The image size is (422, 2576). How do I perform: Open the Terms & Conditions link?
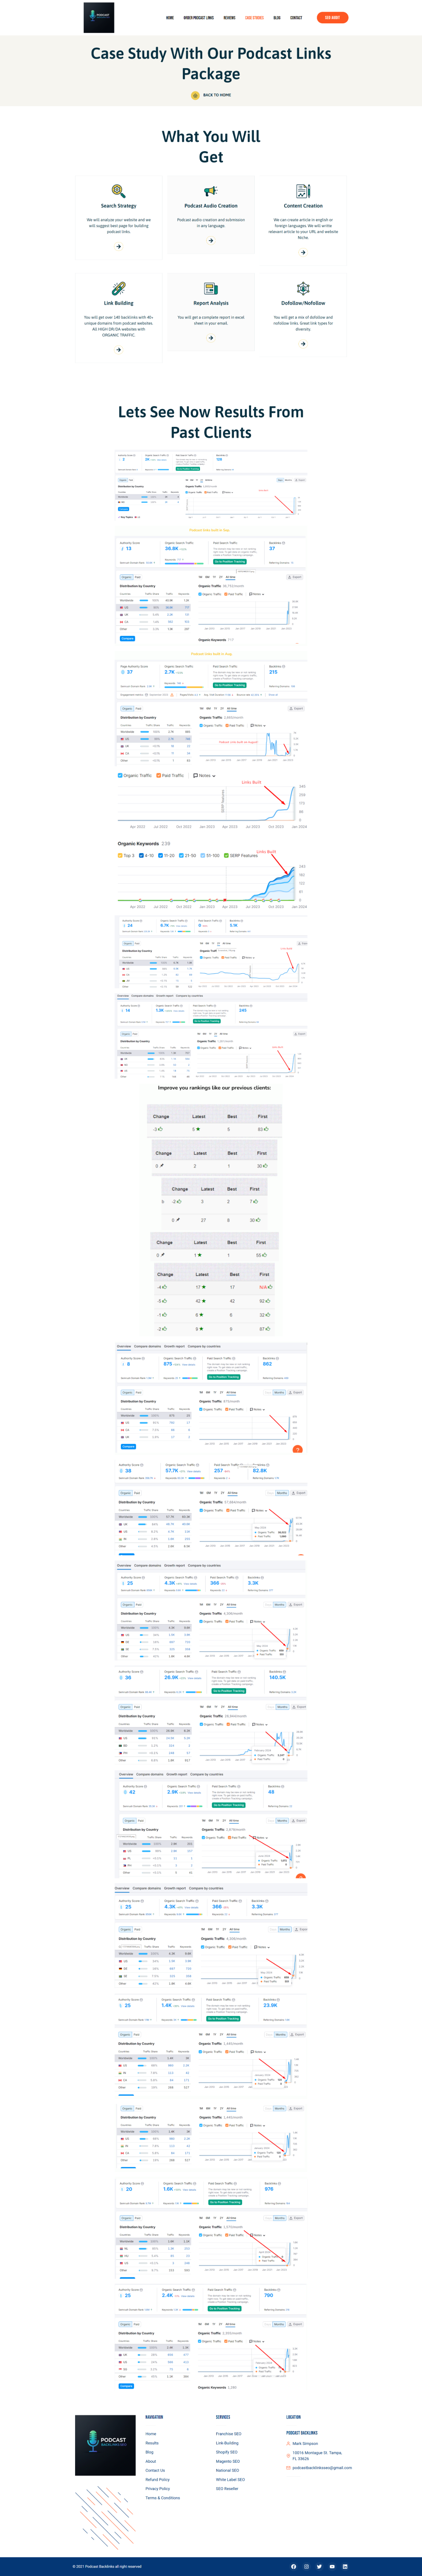pos(163,2498)
